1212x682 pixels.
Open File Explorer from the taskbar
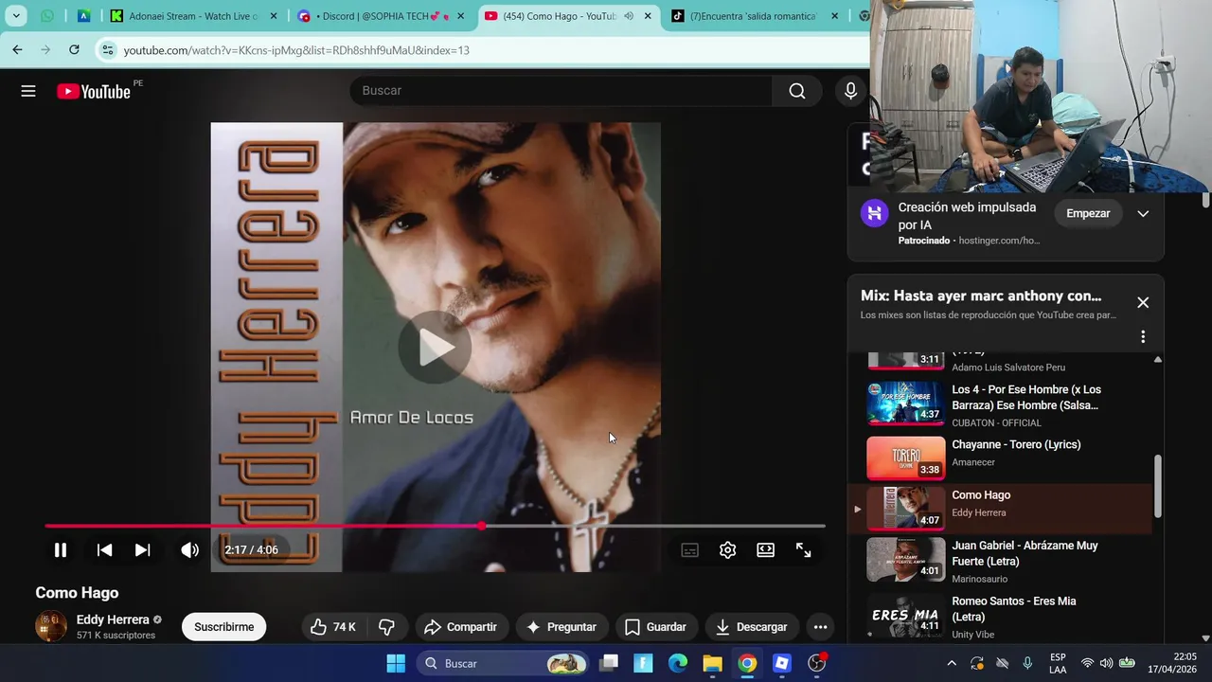(712, 663)
